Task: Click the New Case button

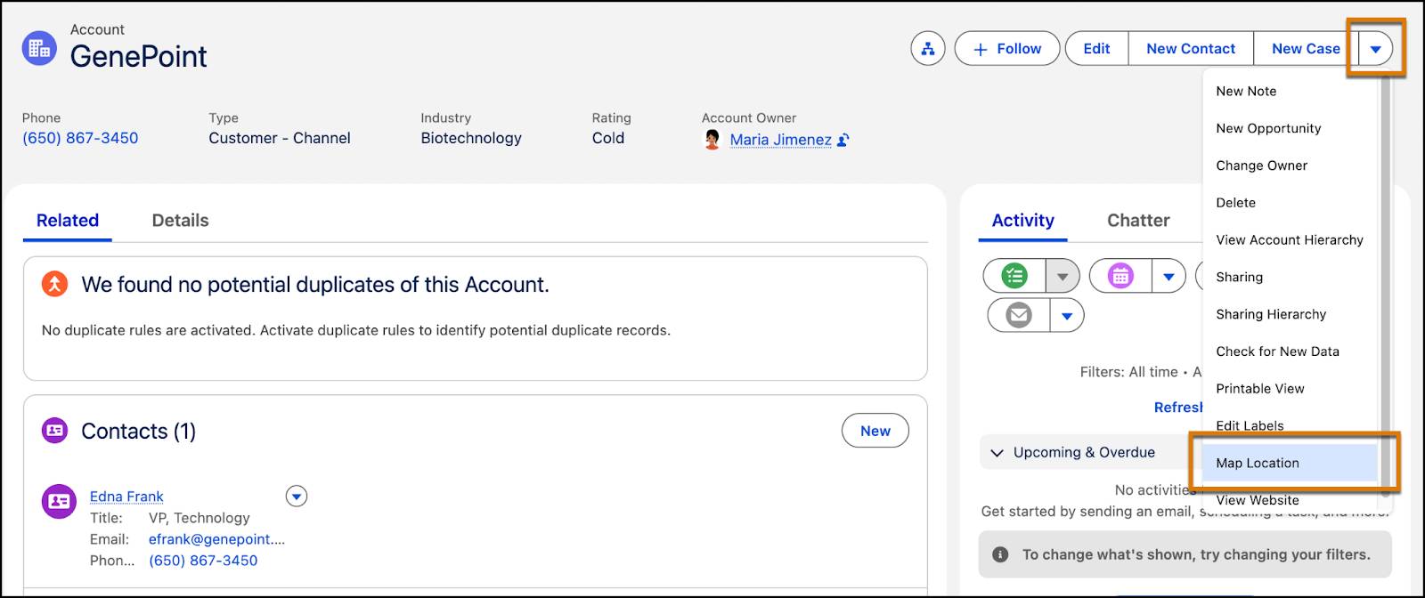Action: (1306, 49)
